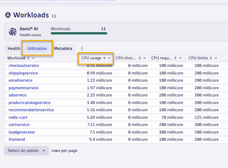The height and width of the screenshot is (168, 228).
Task: Open the rows per page dropdown
Action: point(26,151)
